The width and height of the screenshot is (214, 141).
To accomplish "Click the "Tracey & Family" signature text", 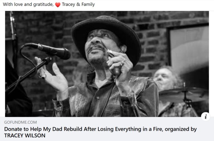I will point(78,4).
